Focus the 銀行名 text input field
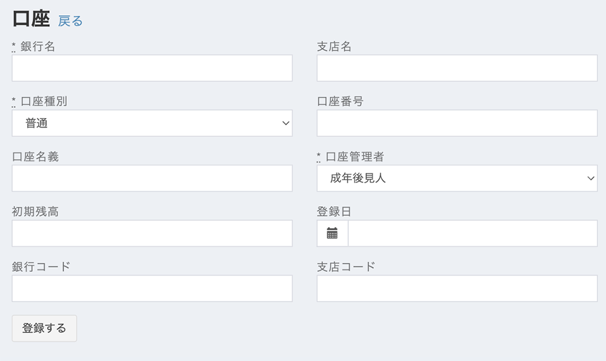Screen dimensions: 606x361 (152, 68)
